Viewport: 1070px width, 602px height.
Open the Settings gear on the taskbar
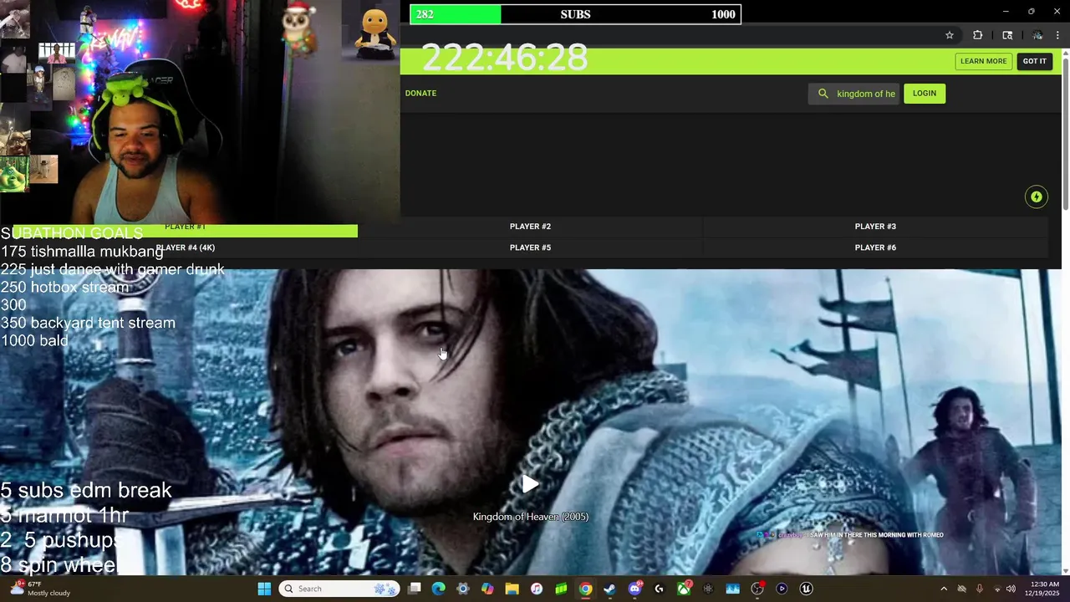click(463, 589)
